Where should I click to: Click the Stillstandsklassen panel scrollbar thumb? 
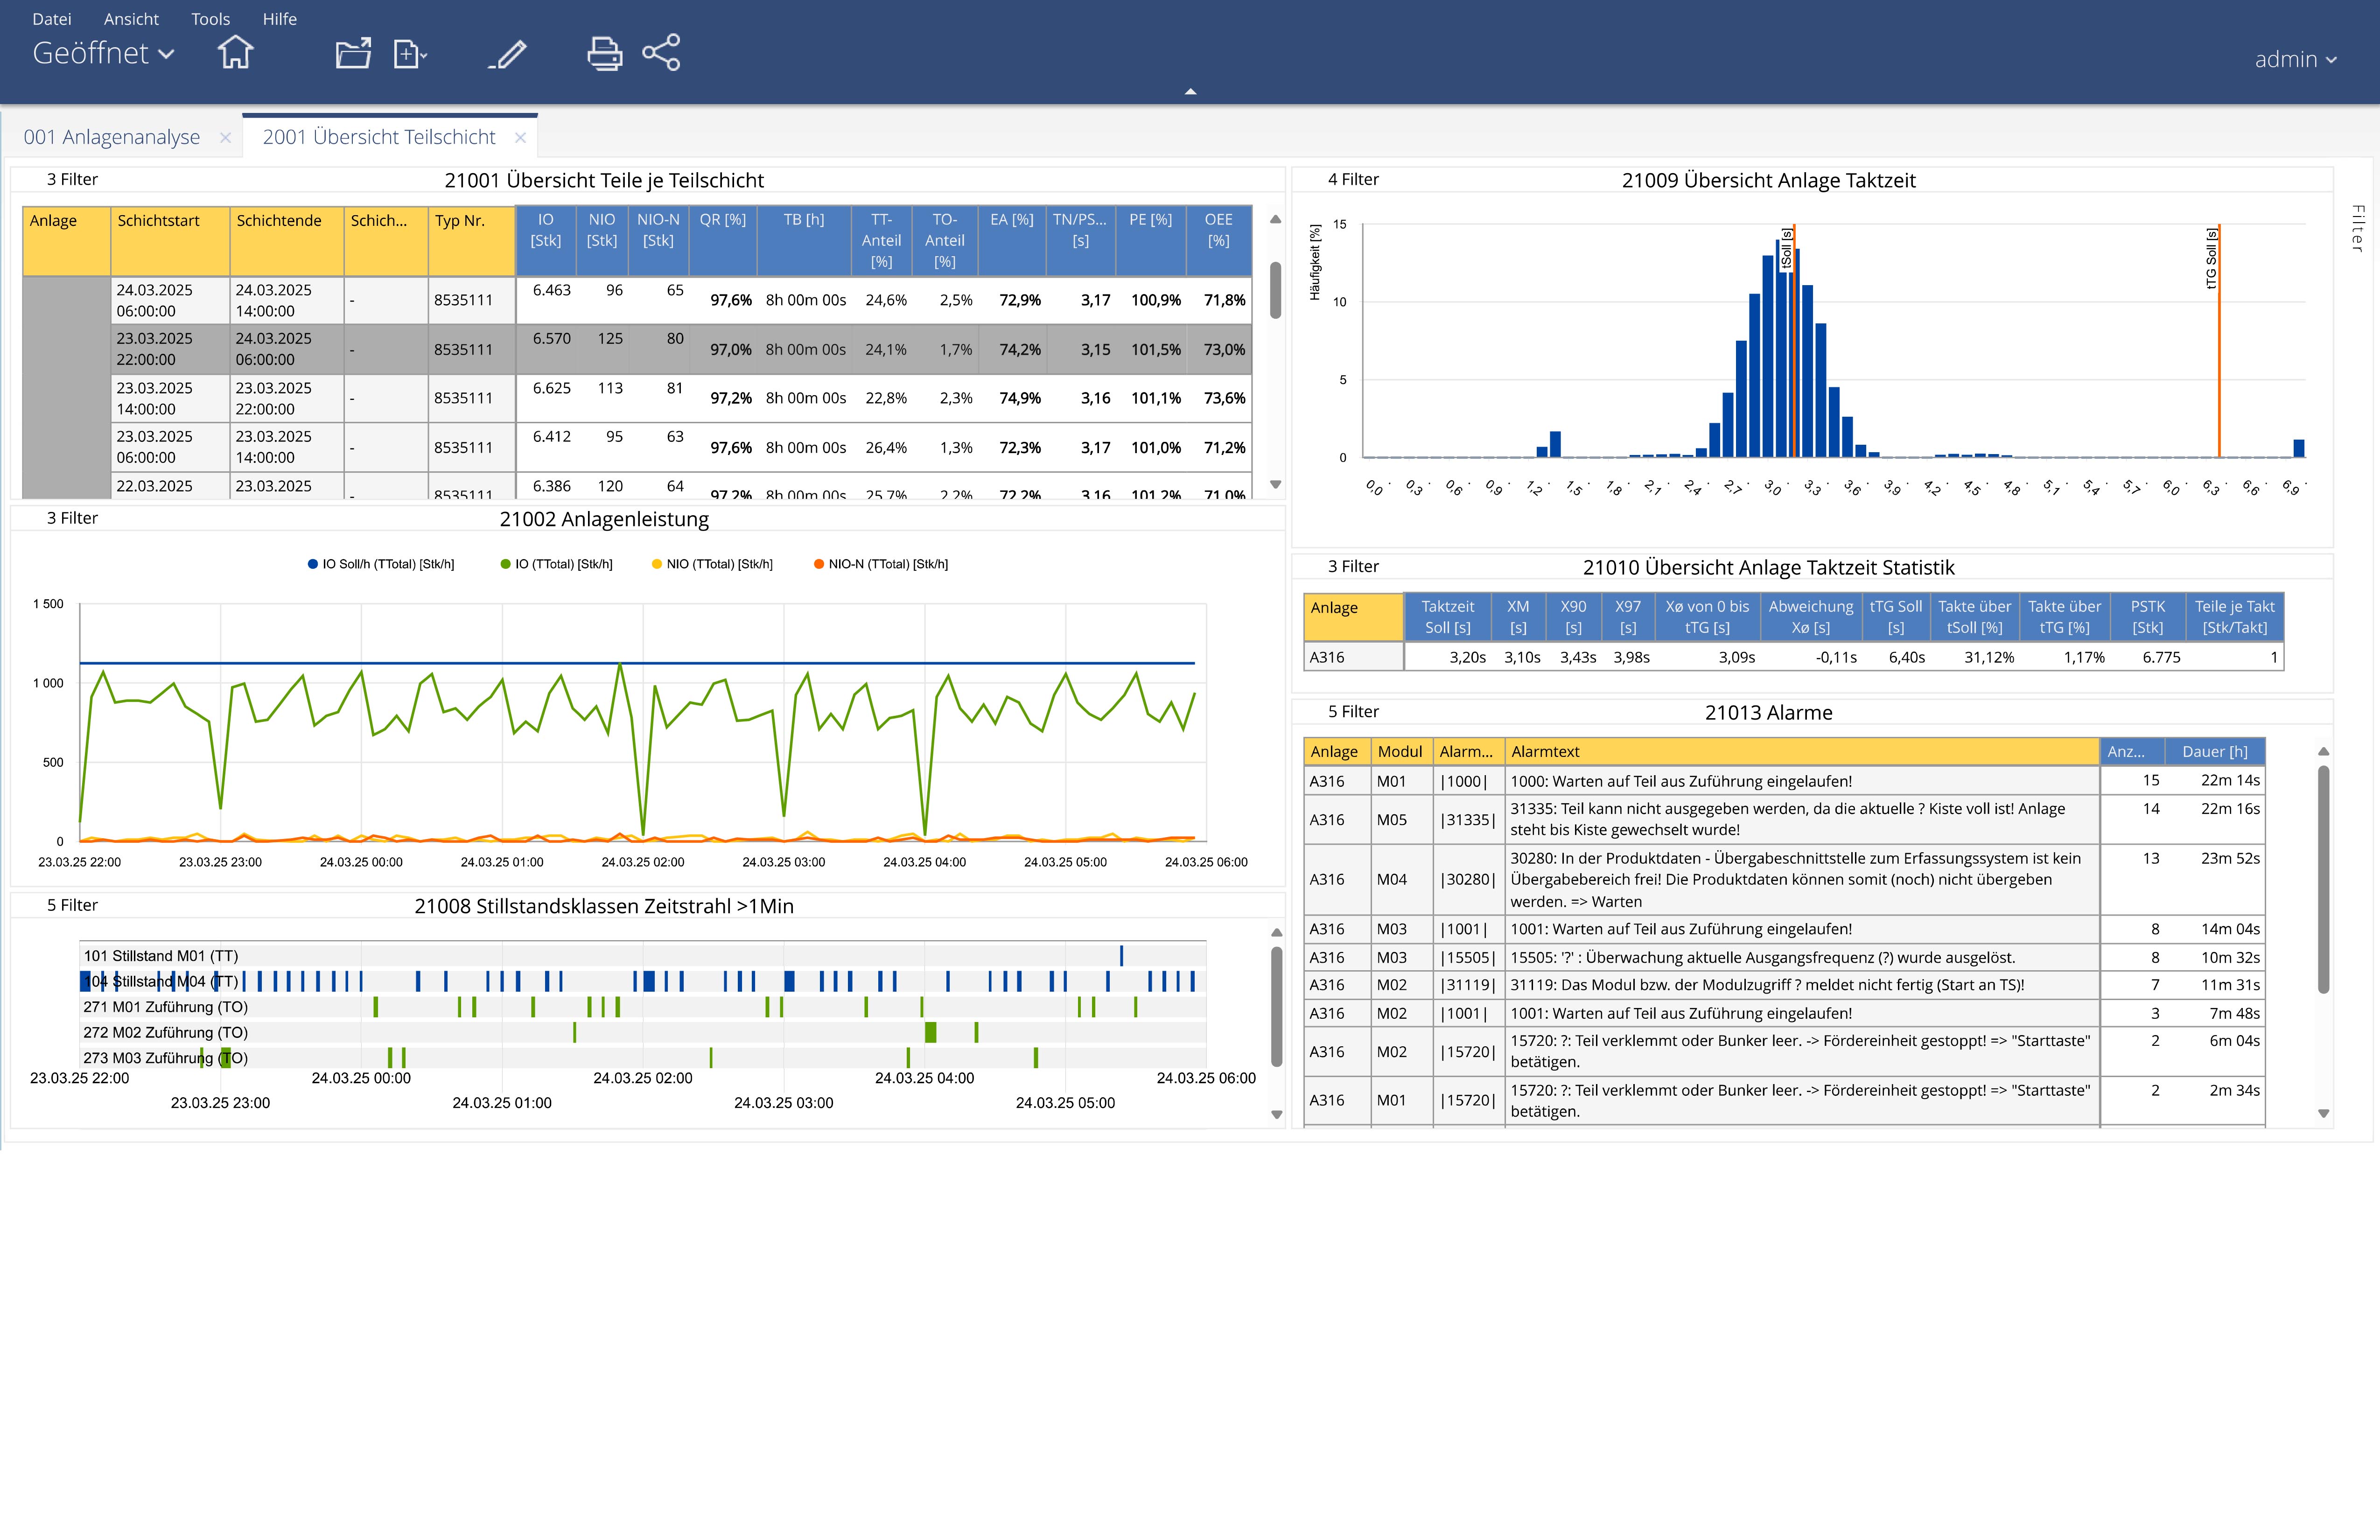coord(1276,1006)
